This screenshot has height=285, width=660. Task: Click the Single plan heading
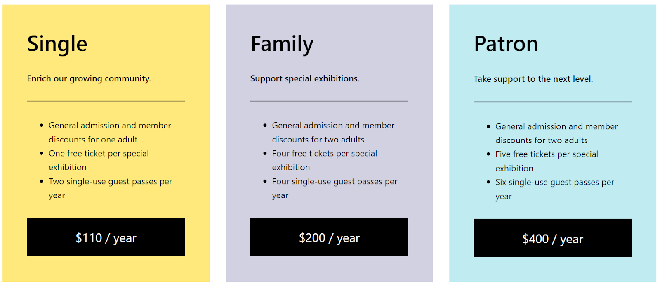(x=57, y=44)
